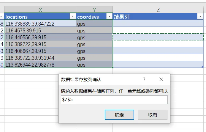Select gps cell beside 116.4575,39.915
The width and height of the screenshot is (206, 132).
pyautogui.click(x=94, y=30)
